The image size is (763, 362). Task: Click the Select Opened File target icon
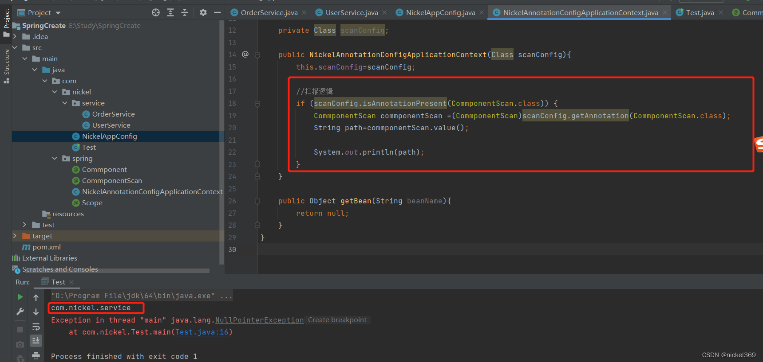click(x=156, y=12)
